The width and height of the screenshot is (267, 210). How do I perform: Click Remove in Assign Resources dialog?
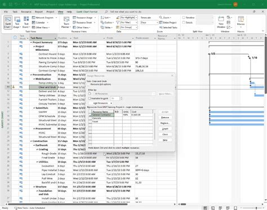pyautogui.click(x=165, y=118)
